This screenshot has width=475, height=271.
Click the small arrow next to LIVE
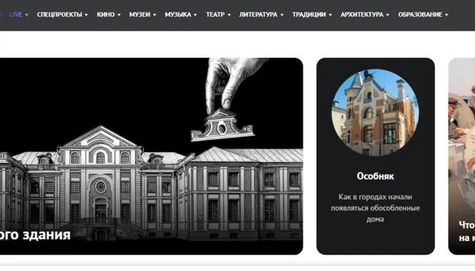click(27, 15)
